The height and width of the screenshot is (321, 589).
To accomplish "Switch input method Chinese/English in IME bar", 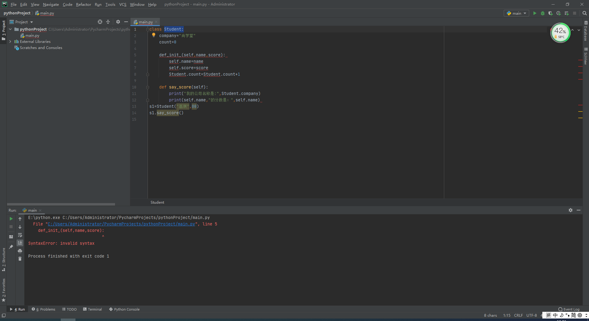I will [x=555, y=315].
